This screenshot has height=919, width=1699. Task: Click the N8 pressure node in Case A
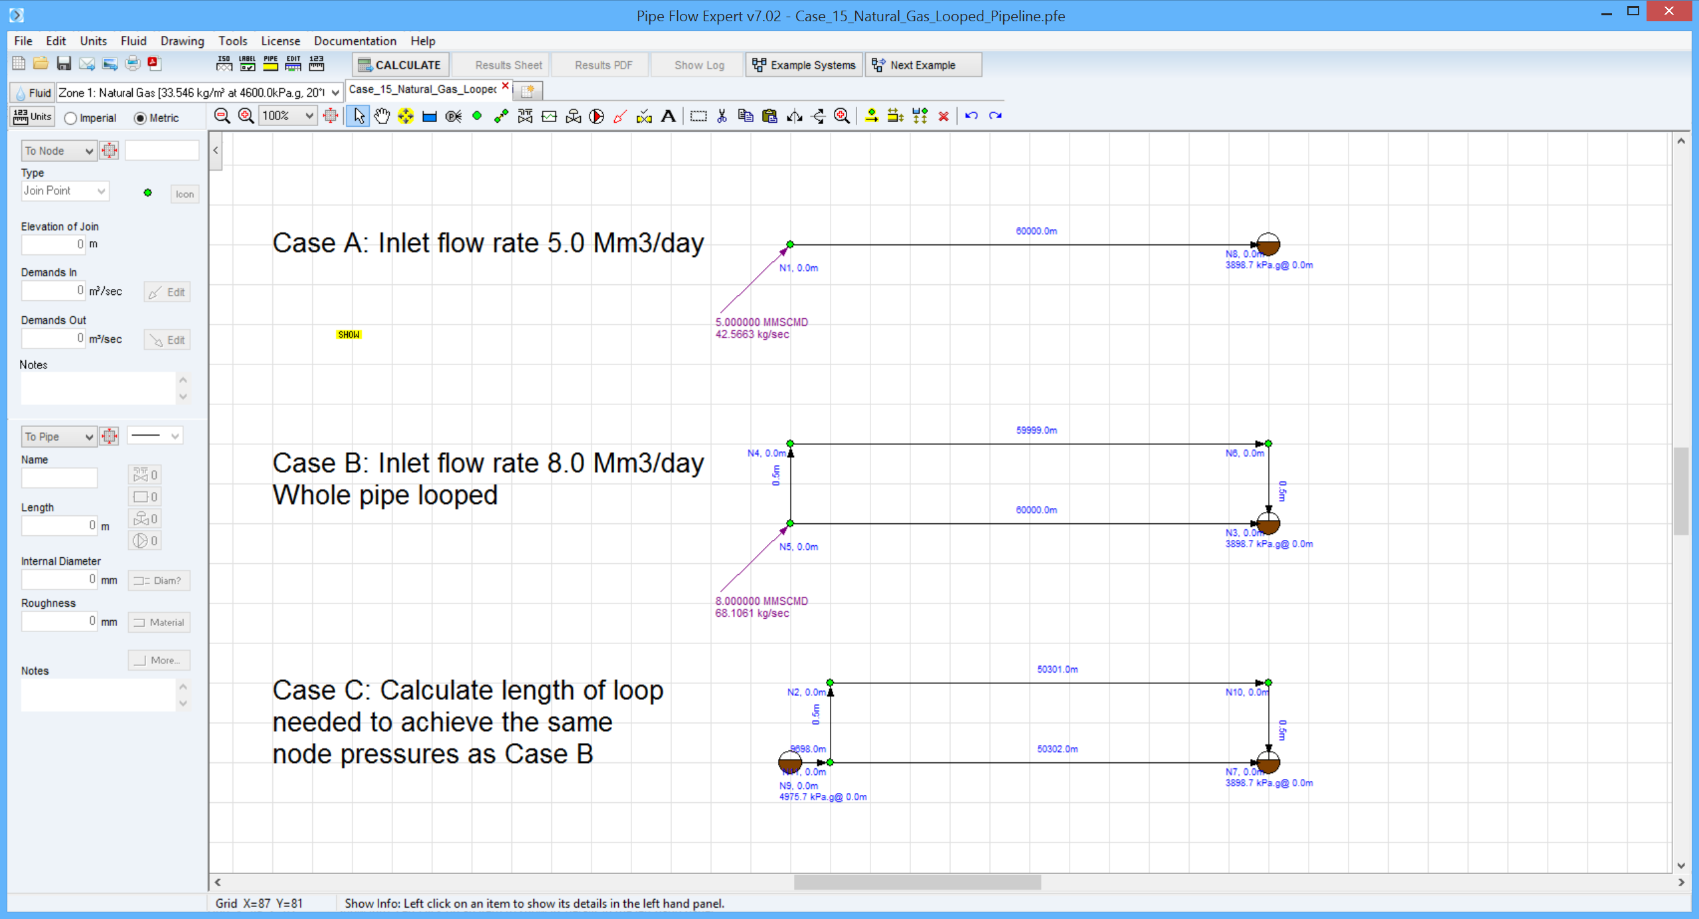[x=1268, y=244]
